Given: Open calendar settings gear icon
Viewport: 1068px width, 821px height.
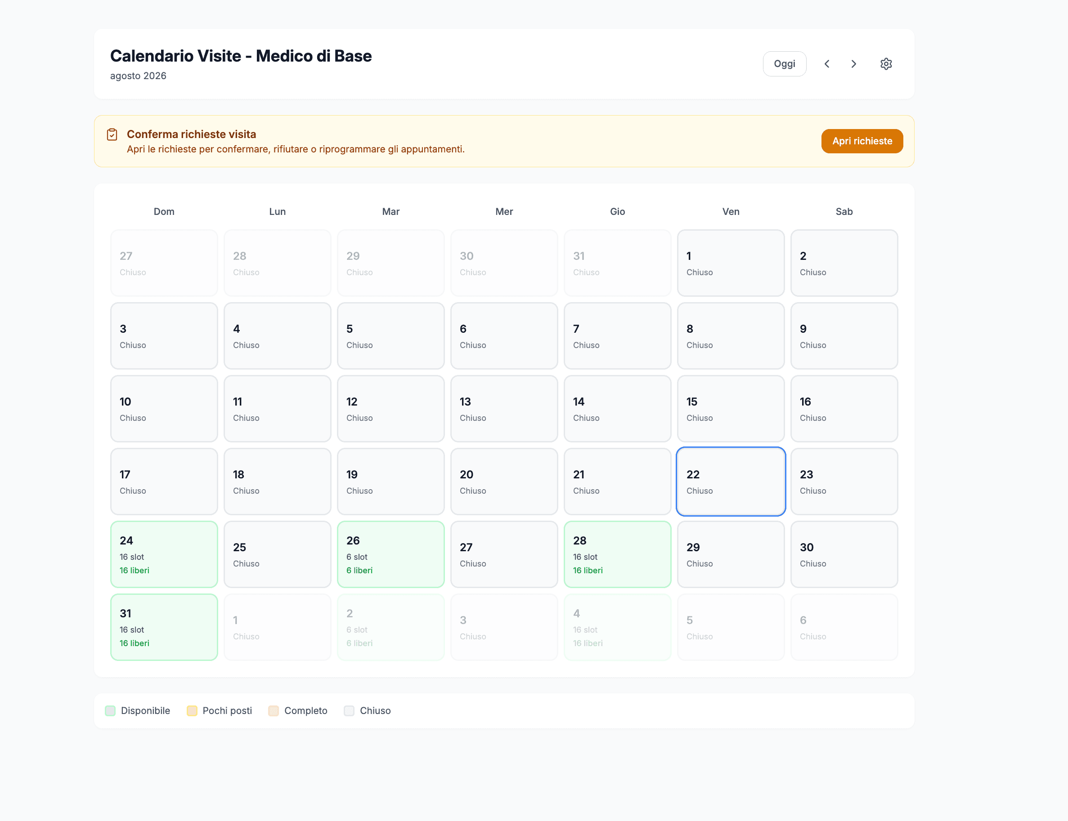Looking at the screenshot, I should click(x=886, y=64).
